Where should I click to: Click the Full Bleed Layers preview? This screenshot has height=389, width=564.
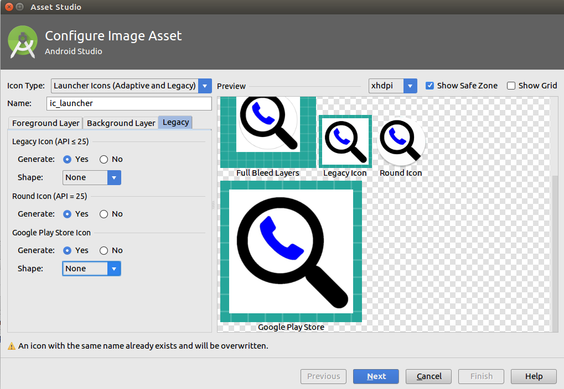[x=268, y=130]
